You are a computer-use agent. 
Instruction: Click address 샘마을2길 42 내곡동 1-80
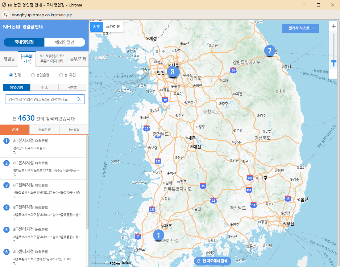point(42,259)
